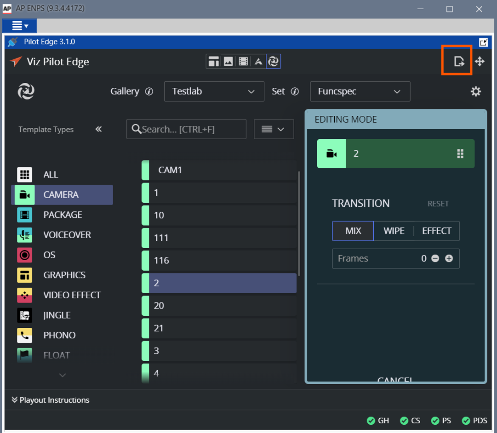This screenshot has height=433, width=497.
Task: Select the GRAPHICS template type
Action: pyautogui.click(x=62, y=275)
